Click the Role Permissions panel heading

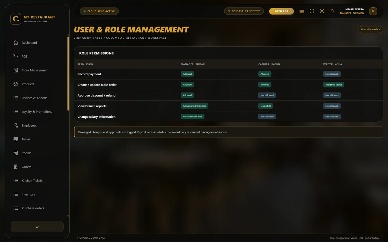coord(96,53)
